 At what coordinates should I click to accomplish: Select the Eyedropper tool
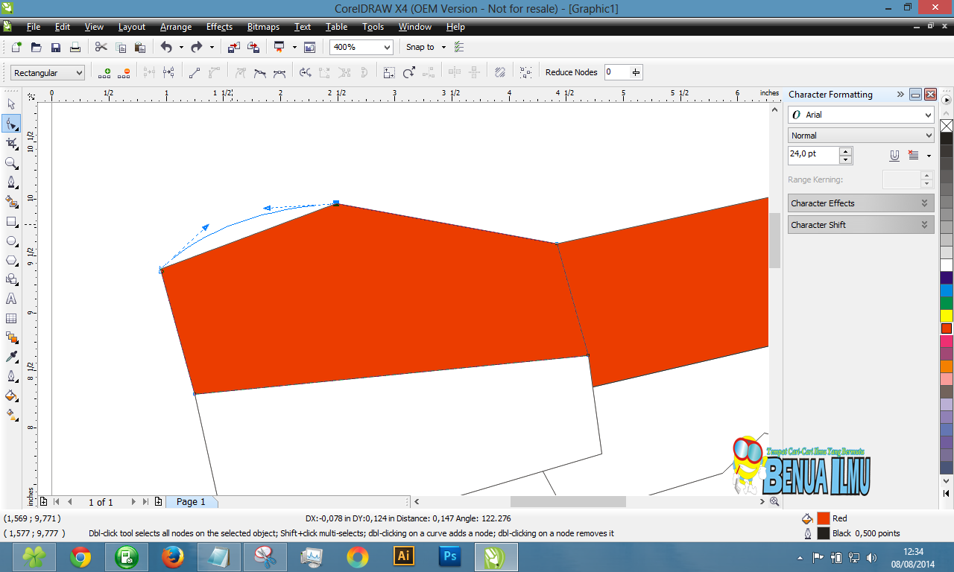coord(11,357)
